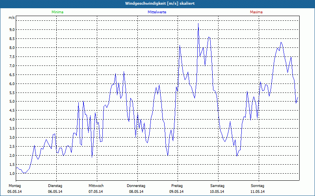Click the date 11.05.14
The height and width of the screenshot is (196, 315).
click(x=258, y=192)
